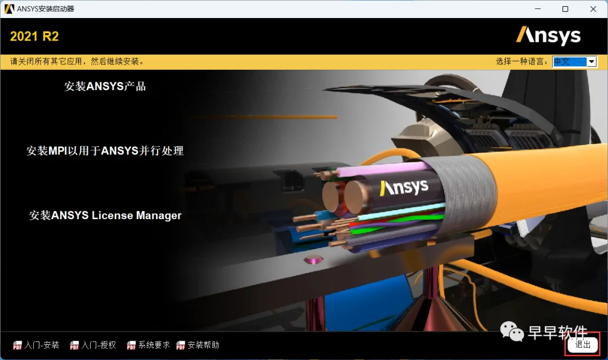Screen dimensions: 608x360
Task: Open the 系统要求 PDF icon
Action: pos(131,345)
